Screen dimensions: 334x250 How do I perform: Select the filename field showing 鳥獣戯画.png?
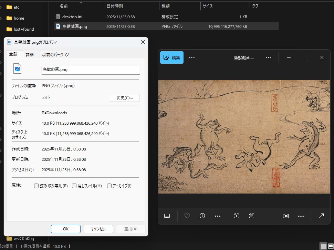tap(90, 70)
